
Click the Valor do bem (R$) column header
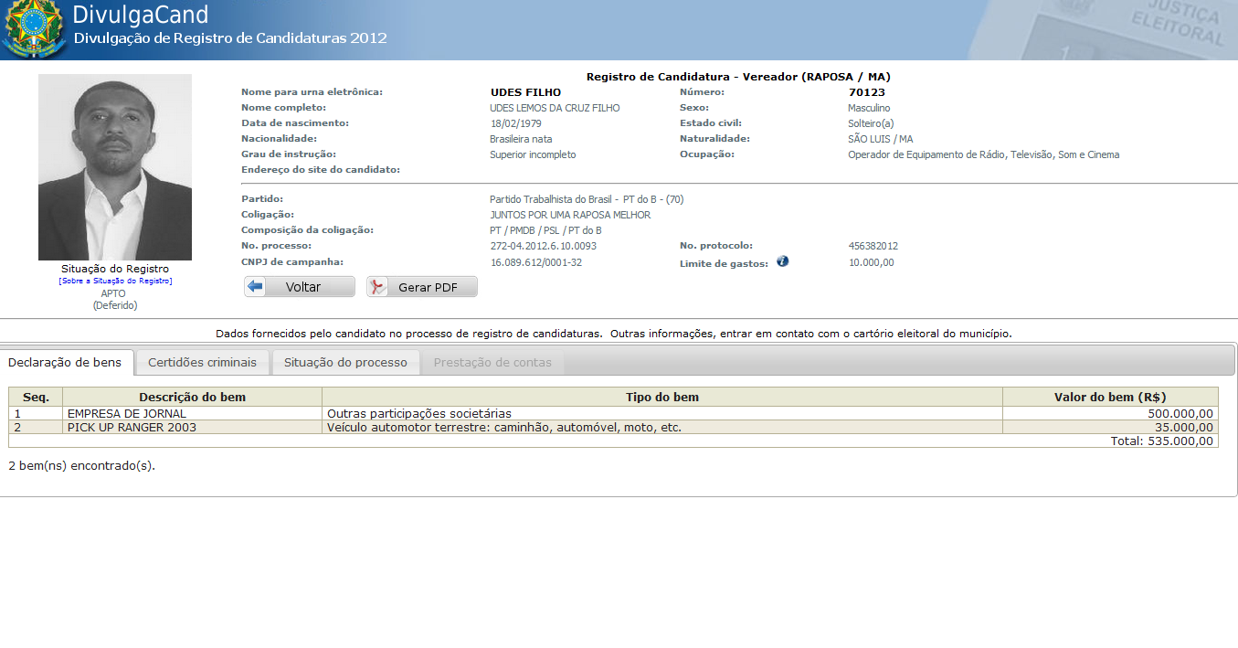click(1109, 397)
